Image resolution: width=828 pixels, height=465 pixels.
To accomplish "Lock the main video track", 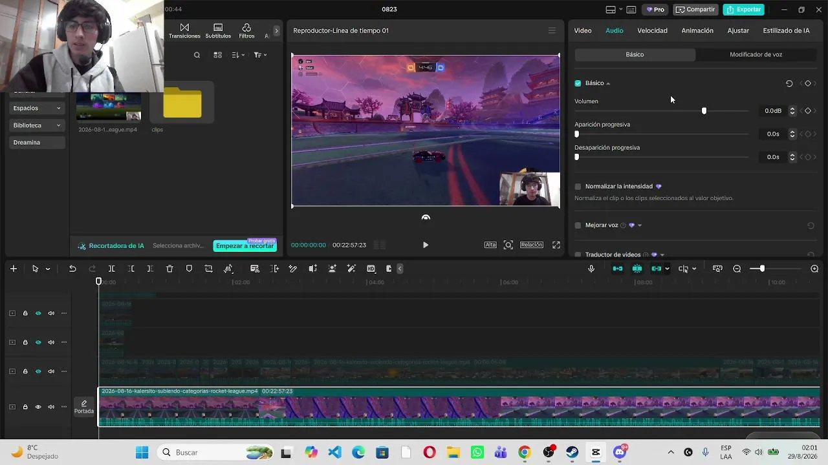I will click(x=25, y=407).
